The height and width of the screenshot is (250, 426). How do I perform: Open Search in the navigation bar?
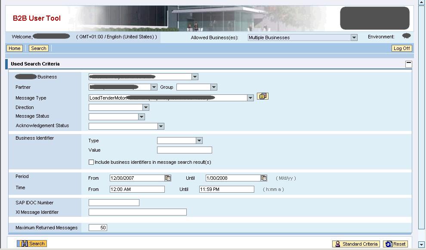coord(38,48)
